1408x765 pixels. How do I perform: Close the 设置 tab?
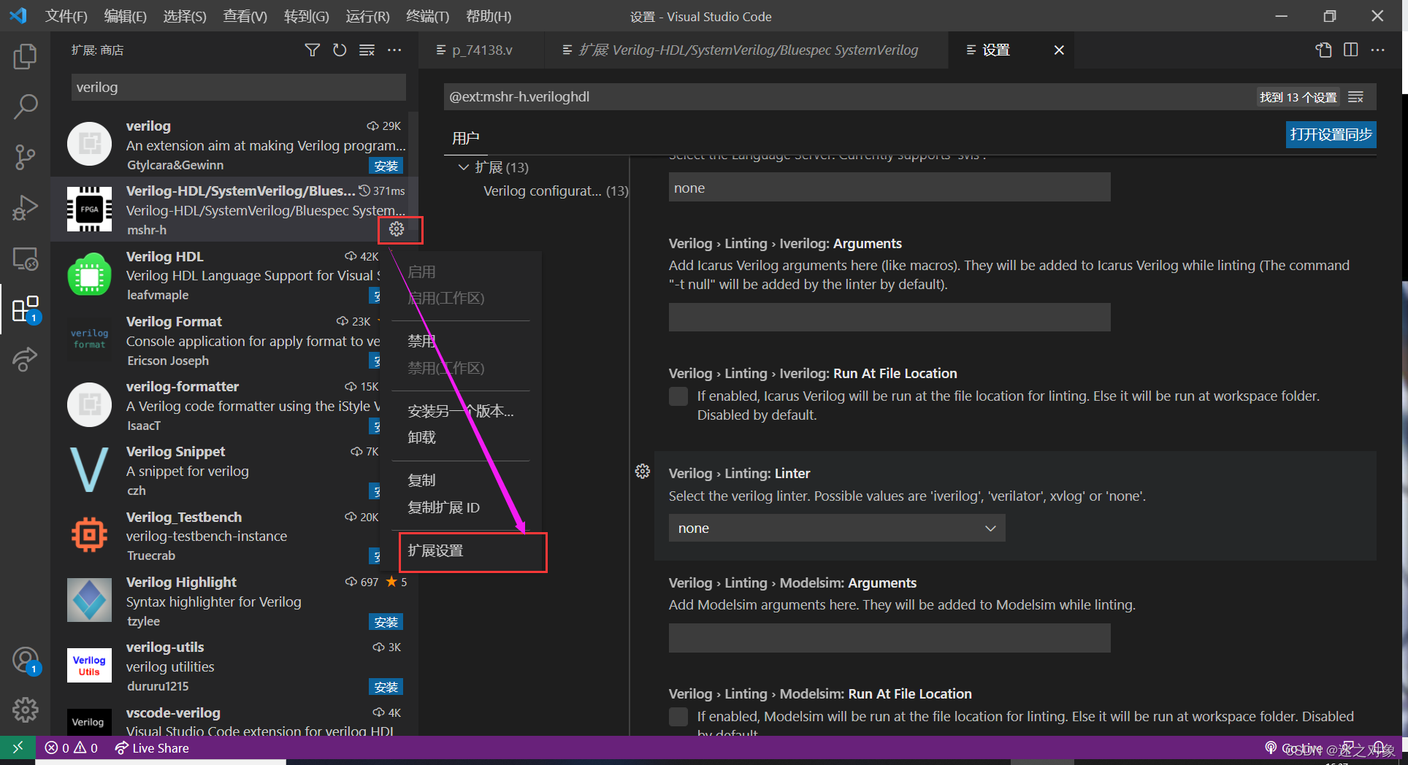1059,50
